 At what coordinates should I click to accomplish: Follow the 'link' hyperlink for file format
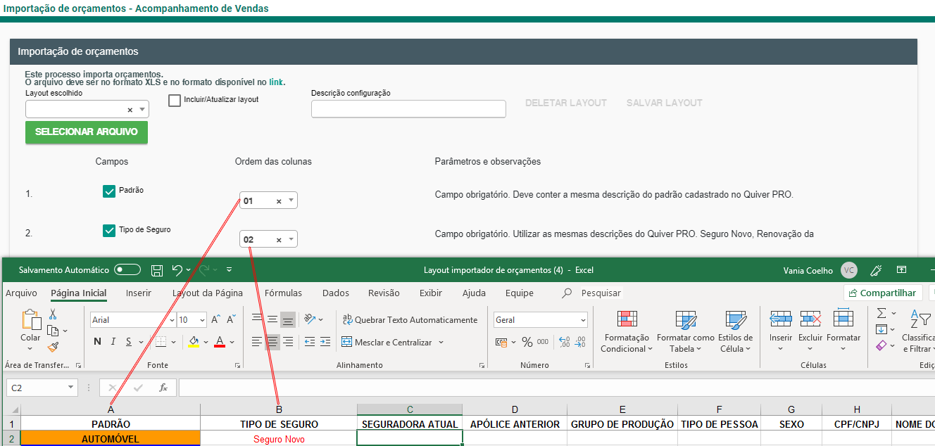coord(276,82)
